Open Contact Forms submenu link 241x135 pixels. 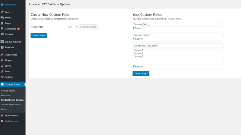point(8,91)
